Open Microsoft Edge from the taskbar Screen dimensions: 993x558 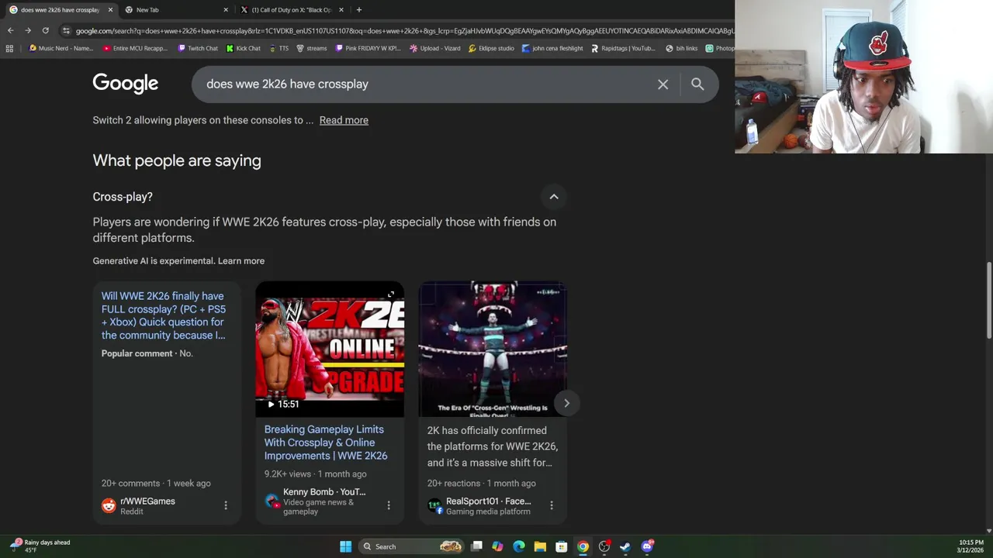tap(519, 546)
